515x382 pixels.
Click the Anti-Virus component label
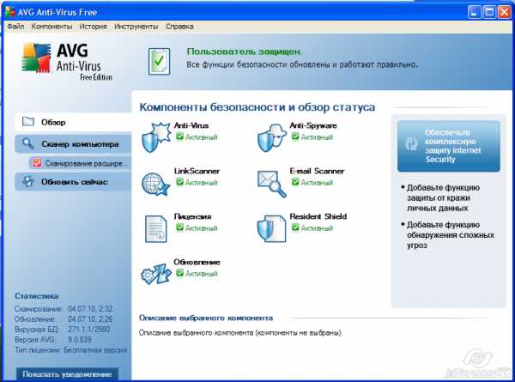[191, 125]
